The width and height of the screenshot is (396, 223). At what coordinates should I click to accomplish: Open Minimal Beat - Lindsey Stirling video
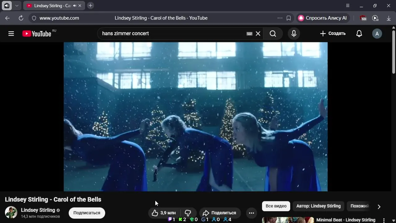tap(346, 220)
